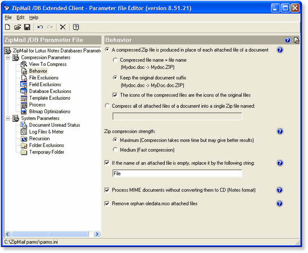Select Bitmap Optimizations tree label
Screen dimensions: 308x253
(50, 112)
